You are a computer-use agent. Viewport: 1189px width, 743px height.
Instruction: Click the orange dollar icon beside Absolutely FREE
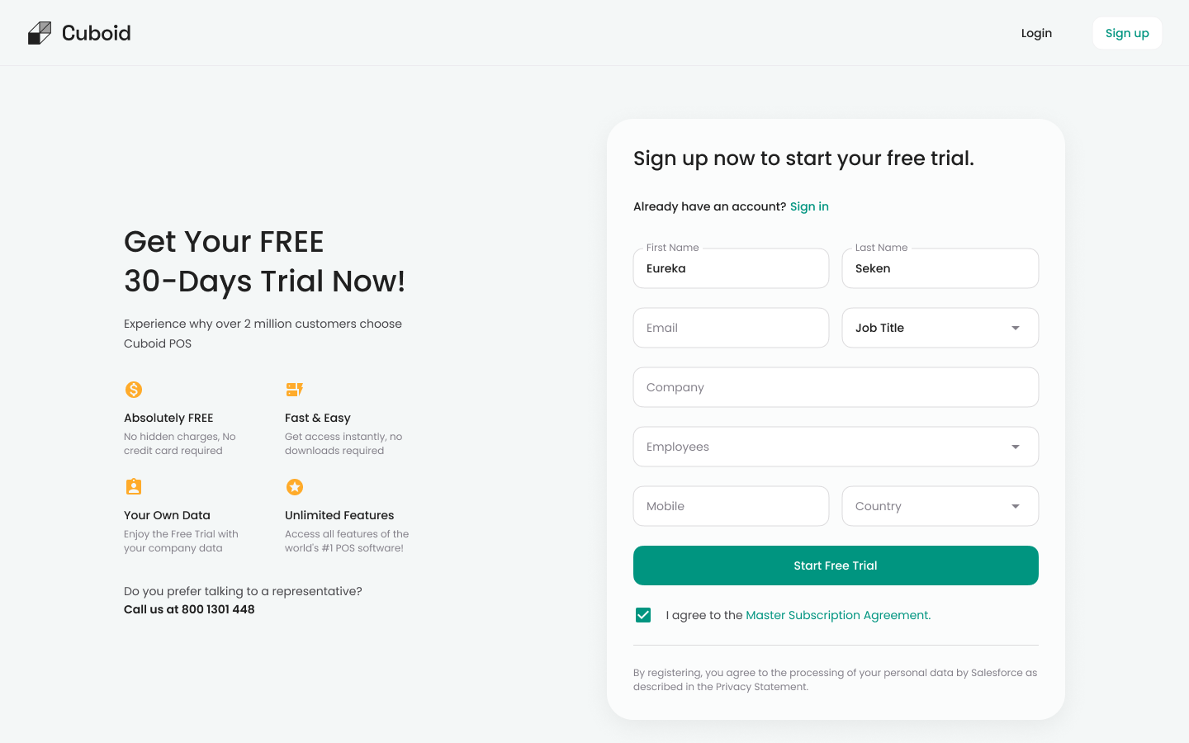click(134, 389)
